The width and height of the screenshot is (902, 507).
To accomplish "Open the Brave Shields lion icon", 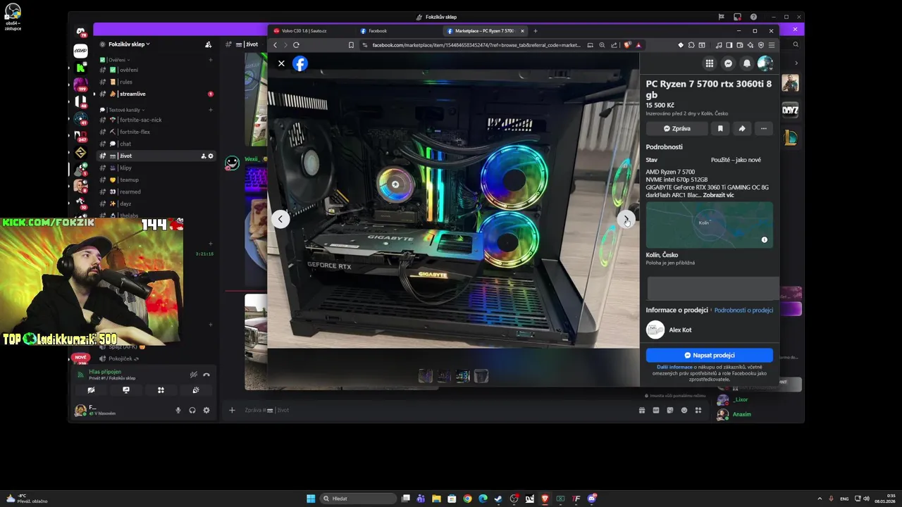I will 627,45.
